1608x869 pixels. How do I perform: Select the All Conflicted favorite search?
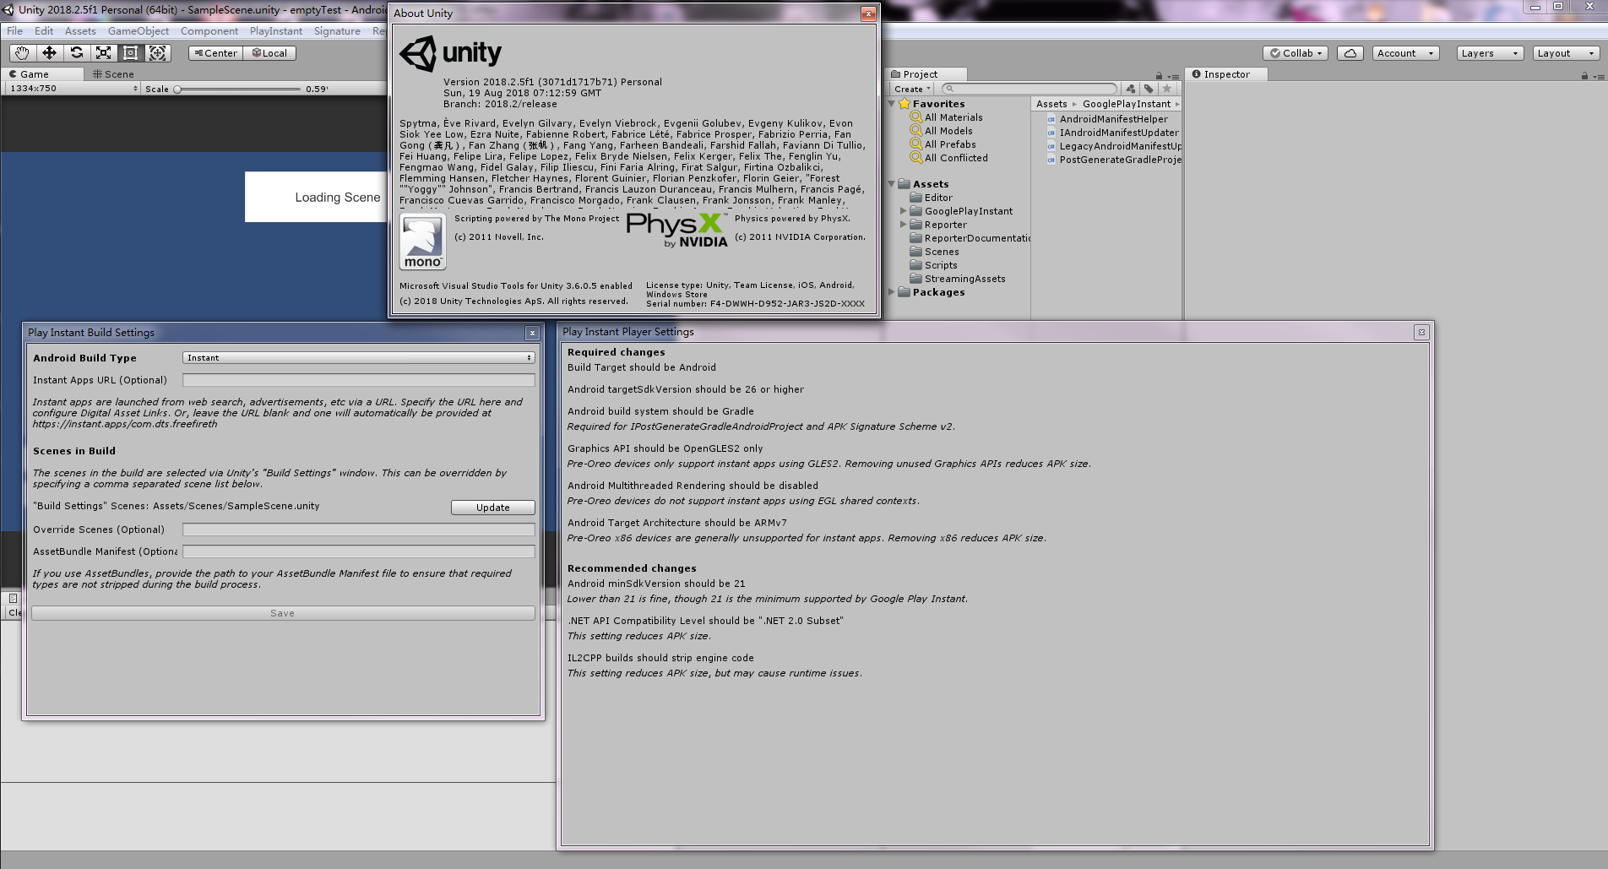coord(956,158)
